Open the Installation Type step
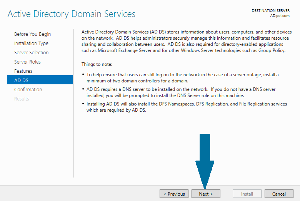Screen dimensions: 300x201 point(31,44)
